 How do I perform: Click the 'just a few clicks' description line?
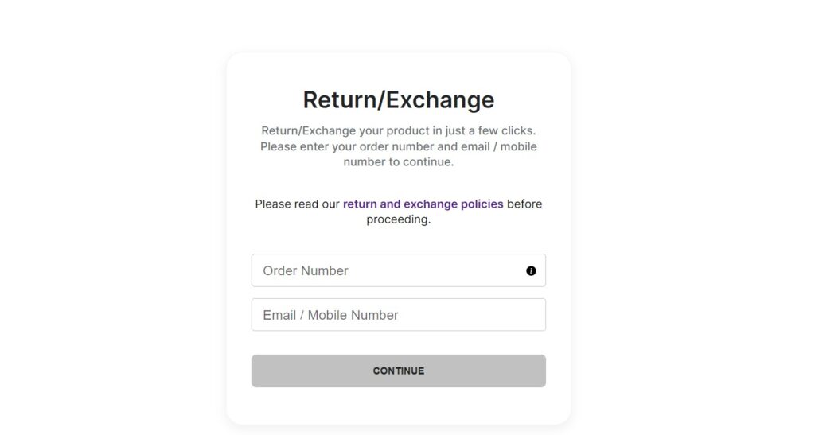[398, 130]
